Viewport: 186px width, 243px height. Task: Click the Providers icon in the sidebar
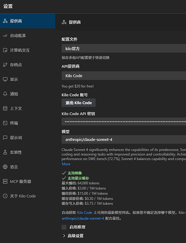click(5, 21)
